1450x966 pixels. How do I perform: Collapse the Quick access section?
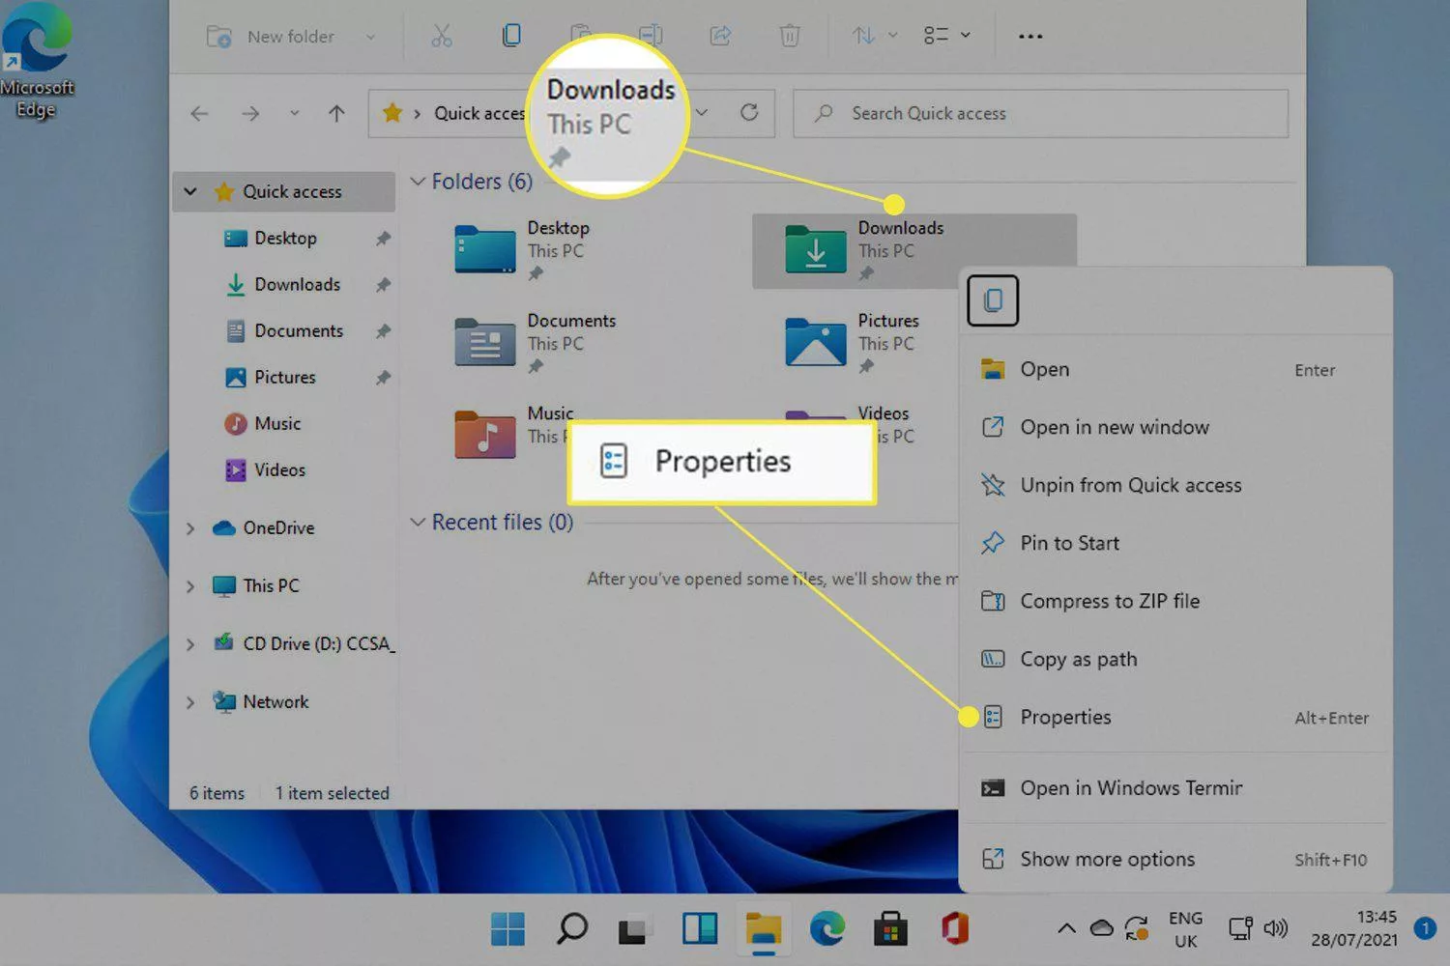(190, 191)
